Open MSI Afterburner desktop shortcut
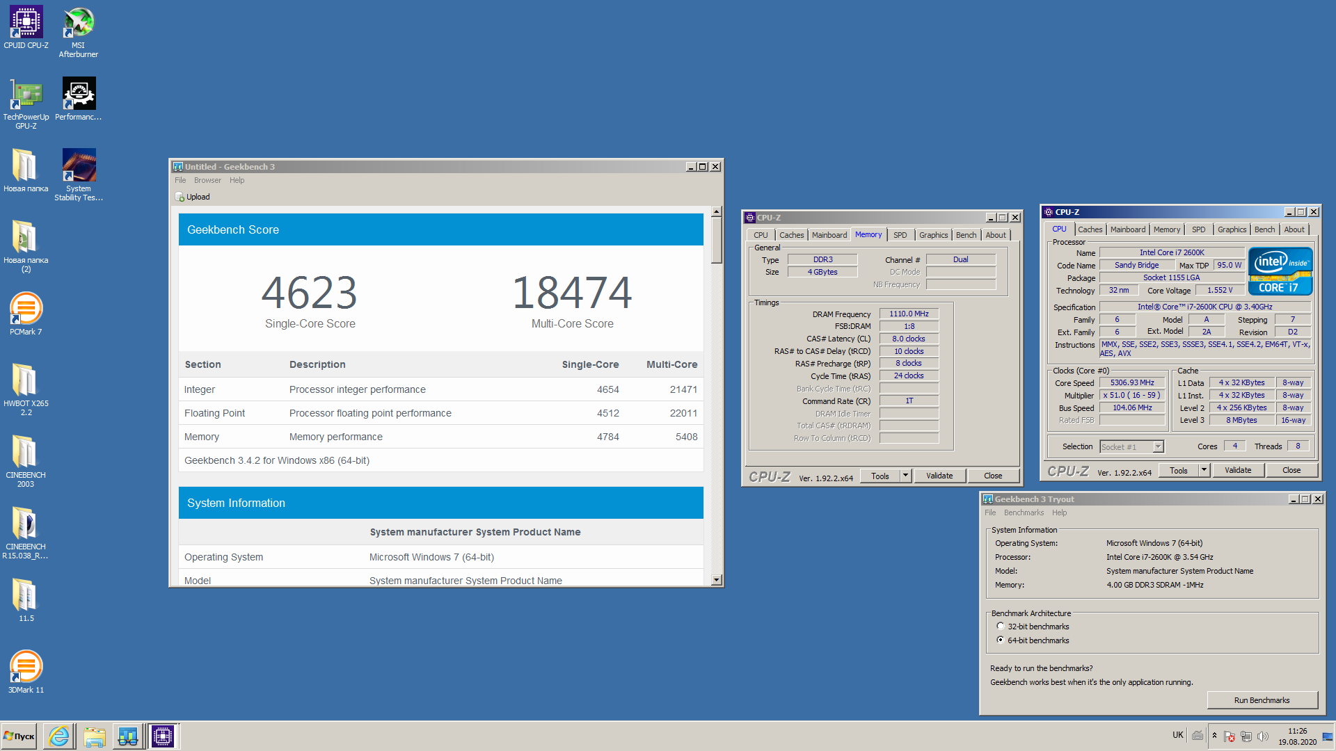1336x751 pixels. tap(78, 32)
